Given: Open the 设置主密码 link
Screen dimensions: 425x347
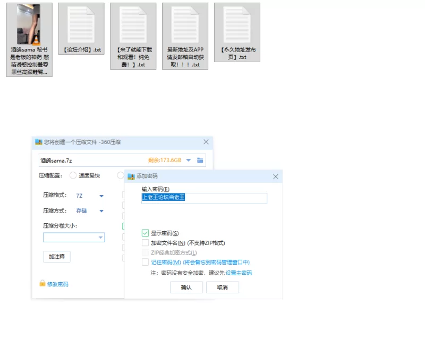Looking at the screenshot, I should point(239,273).
